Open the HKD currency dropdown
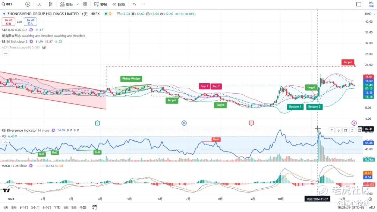The image size is (377, 212). (x=370, y=14)
